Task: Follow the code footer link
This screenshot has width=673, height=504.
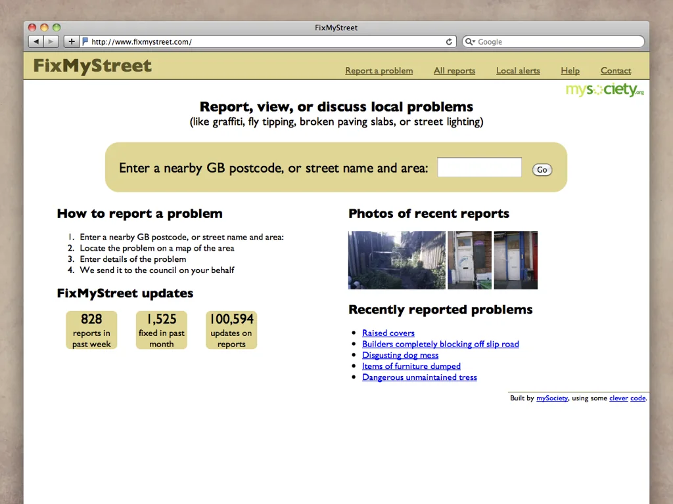Action: click(x=638, y=398)
